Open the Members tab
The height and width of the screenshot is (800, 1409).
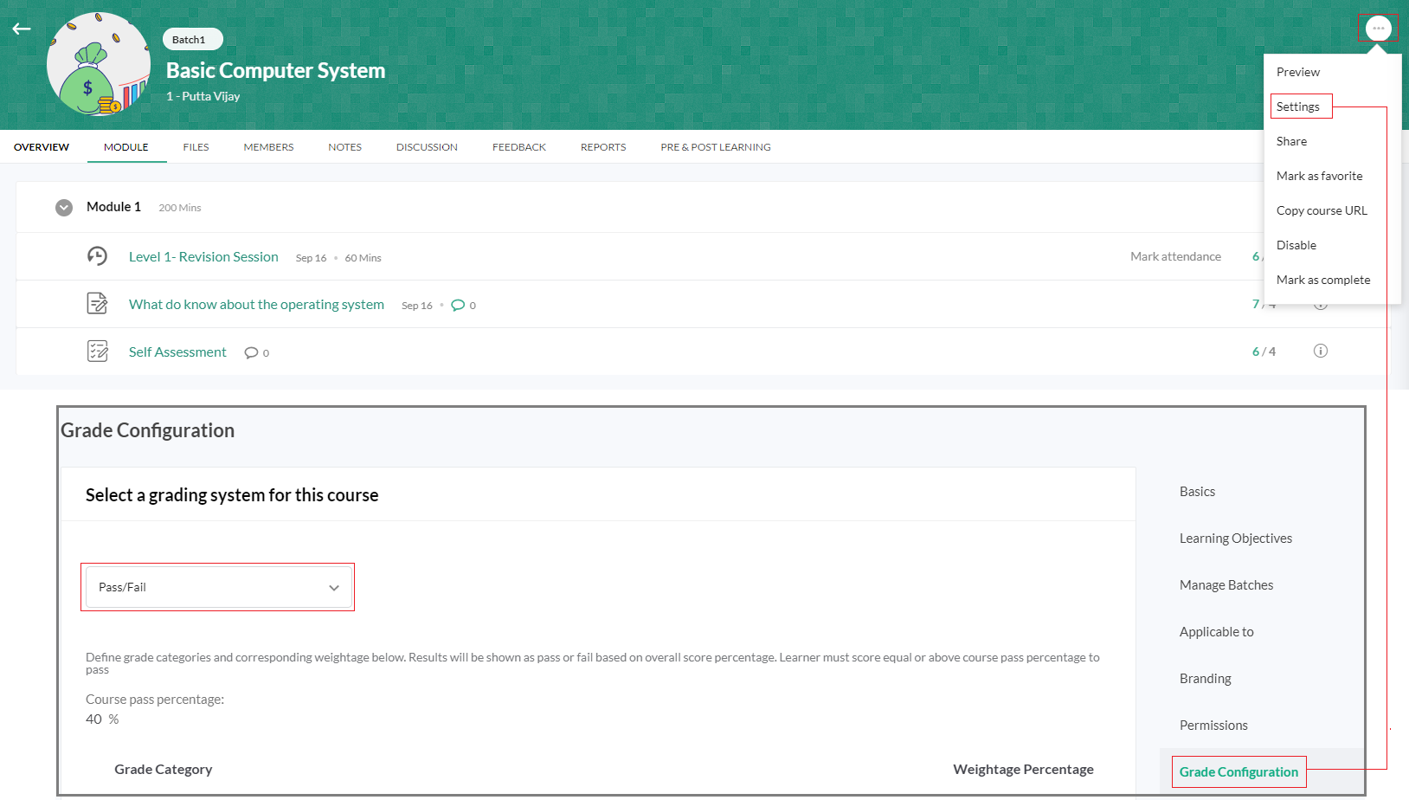pyautogui.click(x=268, y=147)
